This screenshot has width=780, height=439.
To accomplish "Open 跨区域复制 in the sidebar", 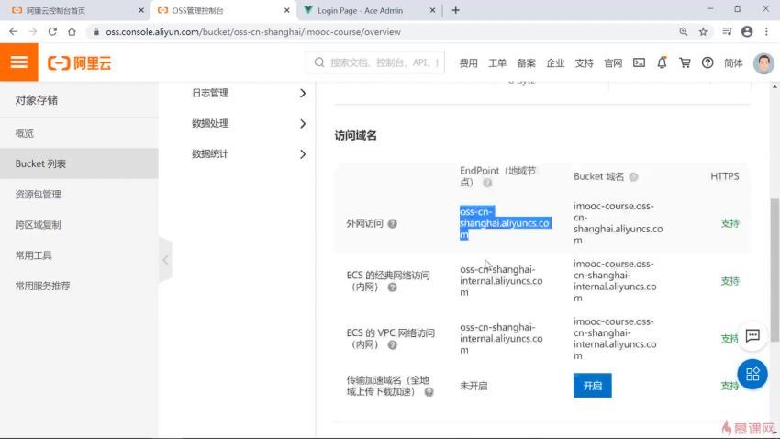I will [79, 225].
